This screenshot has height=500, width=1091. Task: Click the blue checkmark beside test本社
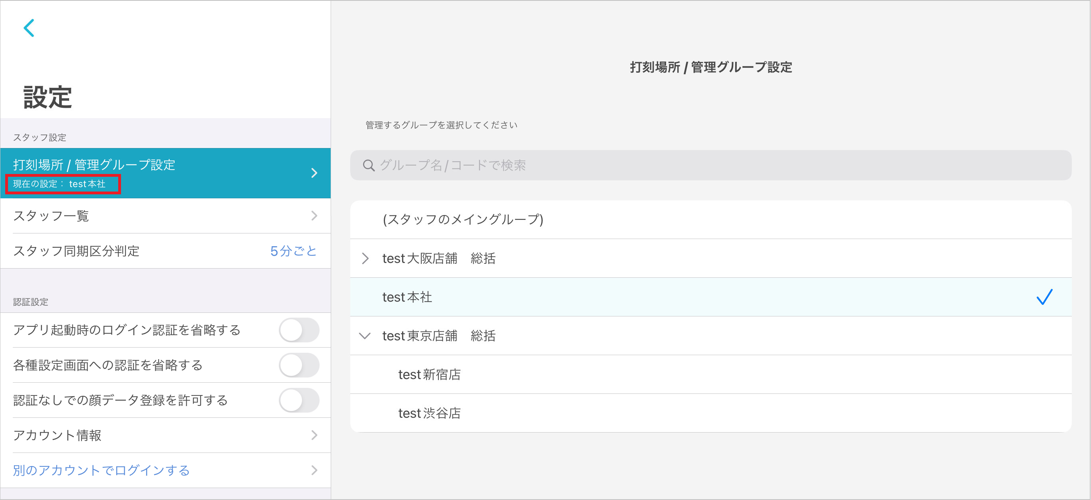(1044, 297)
